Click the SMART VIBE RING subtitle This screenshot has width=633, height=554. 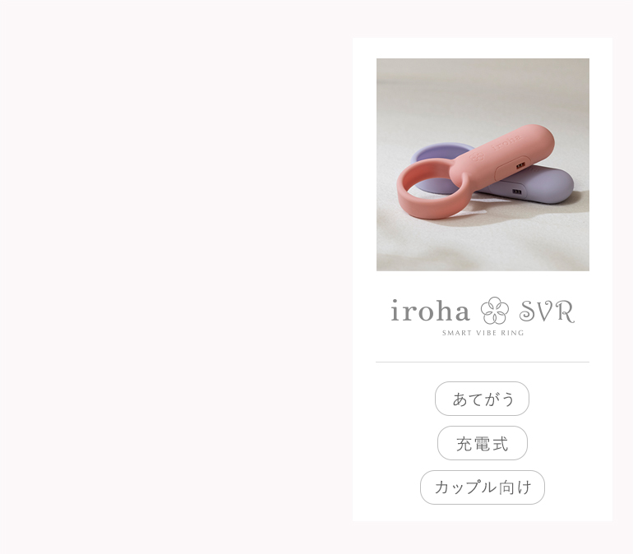483,333
